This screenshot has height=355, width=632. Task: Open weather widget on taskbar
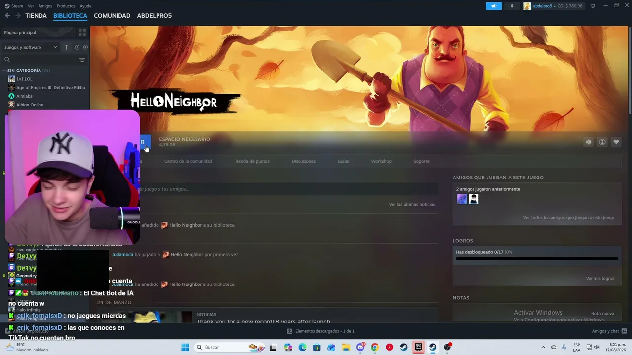pos(27,347)
